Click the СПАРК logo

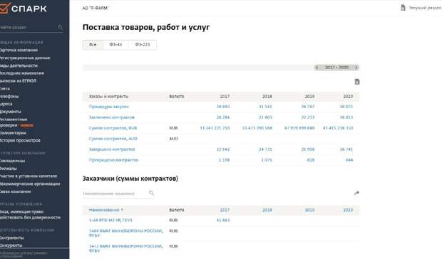pos(23,9)
